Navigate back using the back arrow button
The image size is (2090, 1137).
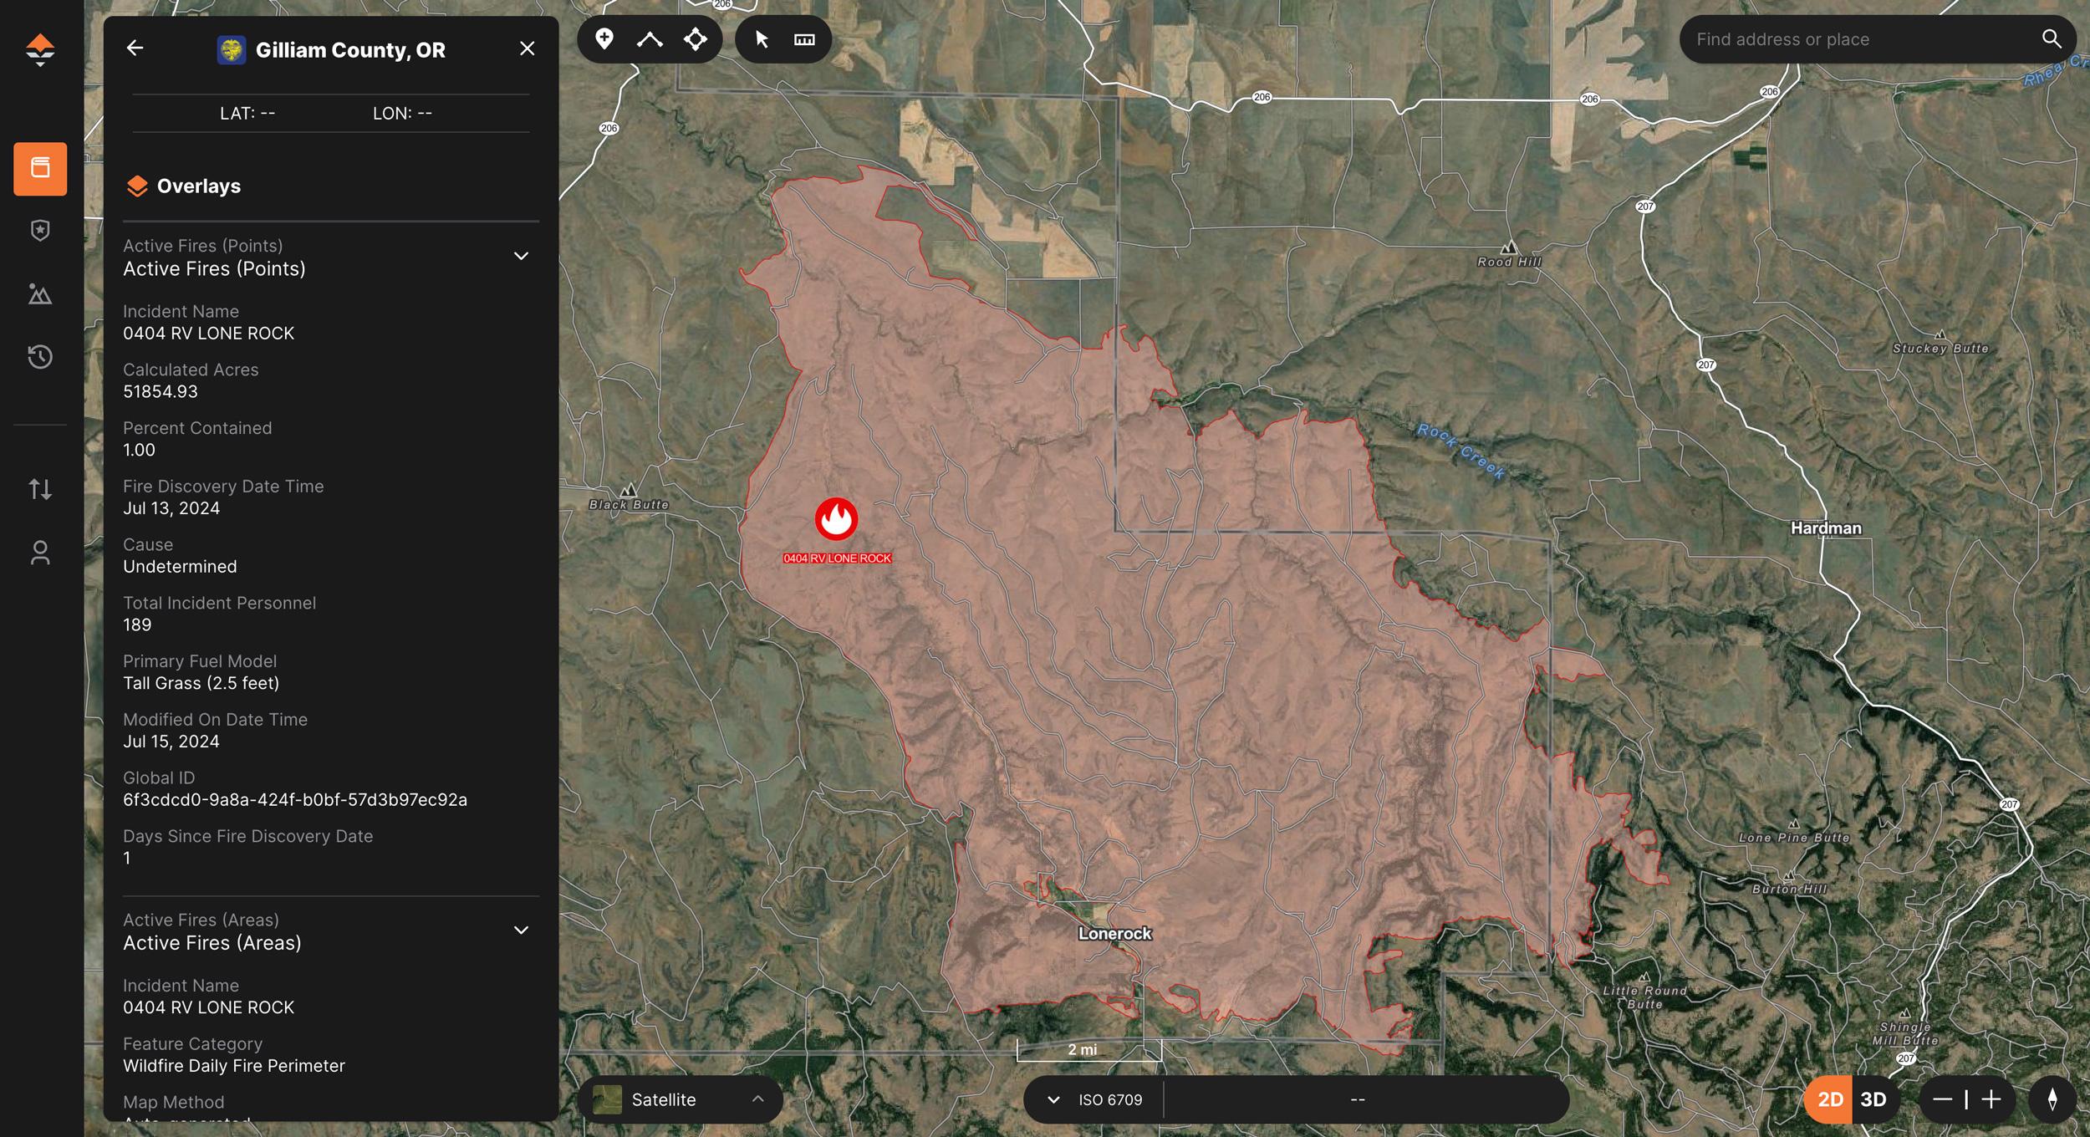pos(135,48)
